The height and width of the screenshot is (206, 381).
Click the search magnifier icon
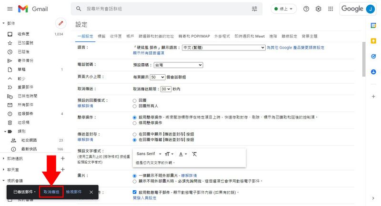pyautogui.click(x=79, y=9)
